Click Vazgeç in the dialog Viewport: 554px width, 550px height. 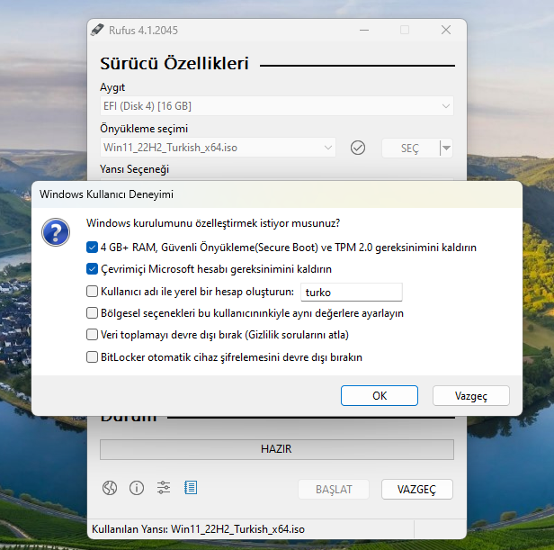(x=471, y=396)
